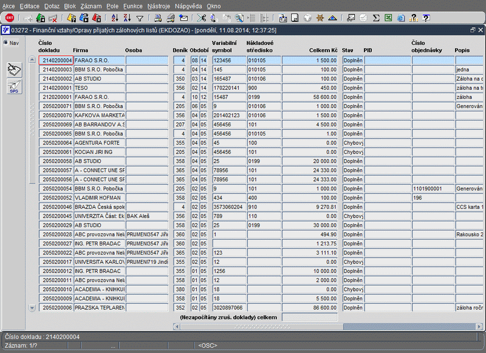486x353 pixels.
Task: Click the print preview icon with magnifier
Action: tap(171, 18)
